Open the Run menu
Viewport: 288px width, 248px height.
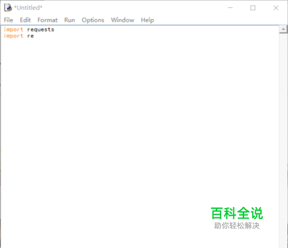(70, 20)
